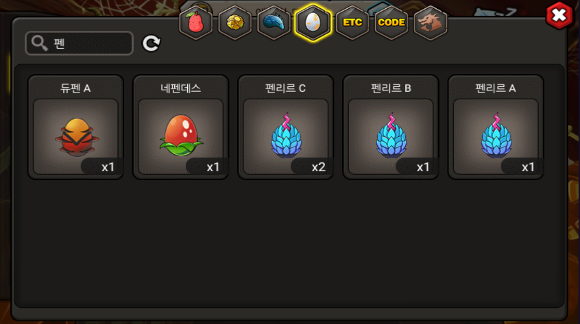Close the inventory with red X
This screenshot has width=580, height=324.
point(559,16)
